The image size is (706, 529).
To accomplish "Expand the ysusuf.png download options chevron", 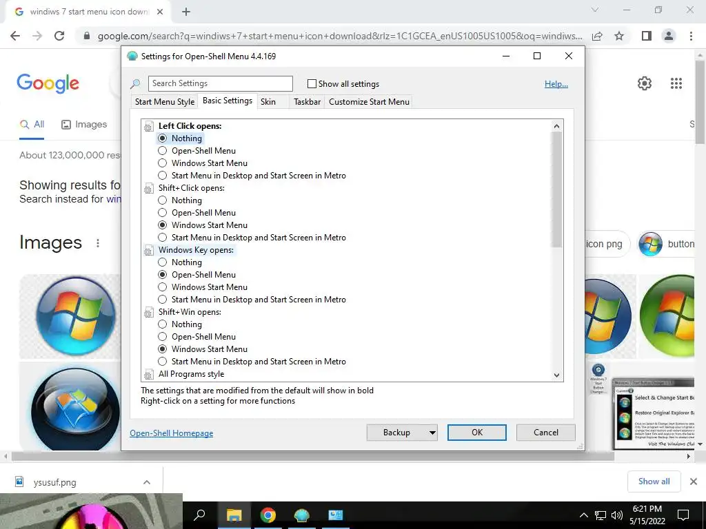I will click(x=147, y=482).
